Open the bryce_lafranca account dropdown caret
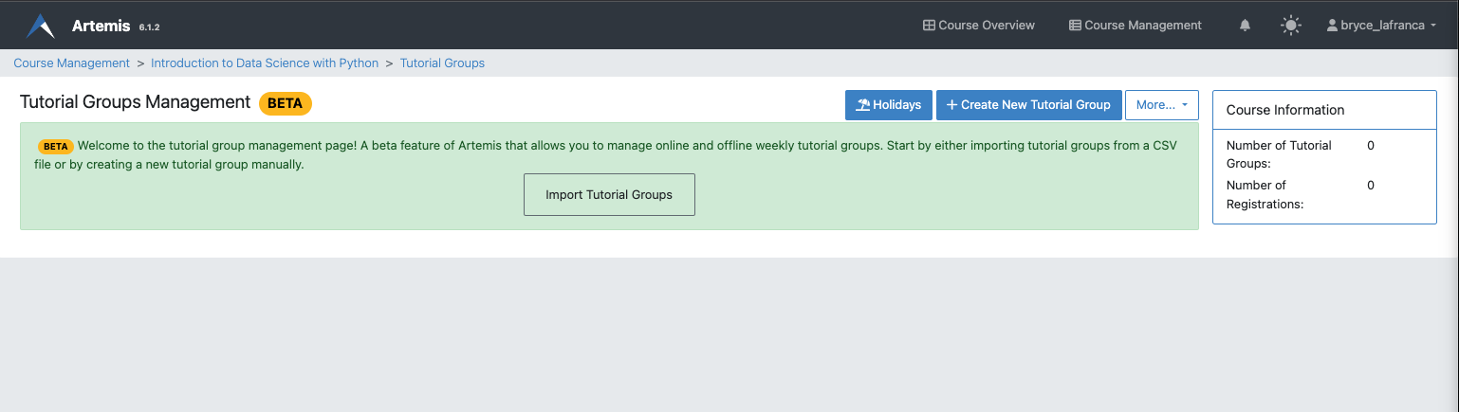Image resolution: width=1459 pixels, height=412 pixels. (1432, 26)
